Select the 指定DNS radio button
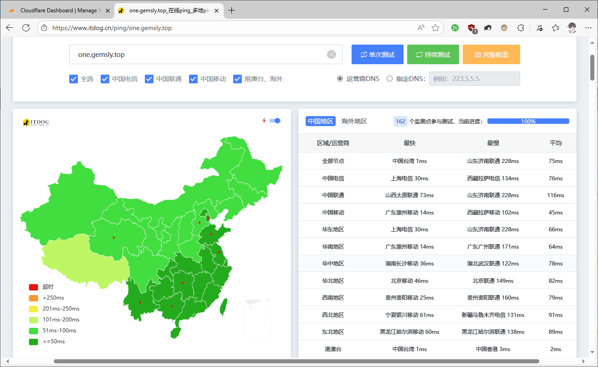This screenshot has height=367, width=598. point(389,78)
